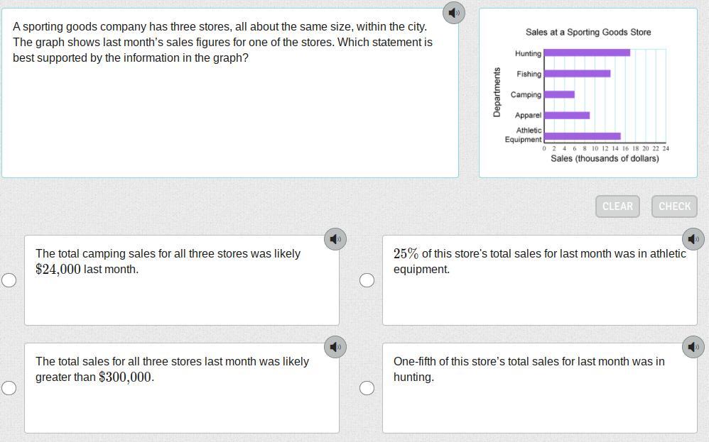Play audio for the camping sales answer
This screenshot has height=442, width=709.
coord(335,239)
